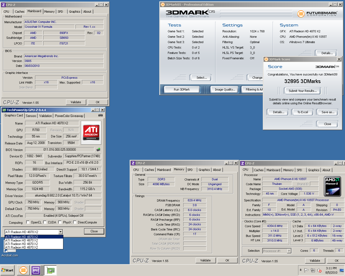The height and width of the screenshot is (276, 345).
Task: Select SPD tab in the Mainboard CPU-Z window
Action: tap(60, 12)
